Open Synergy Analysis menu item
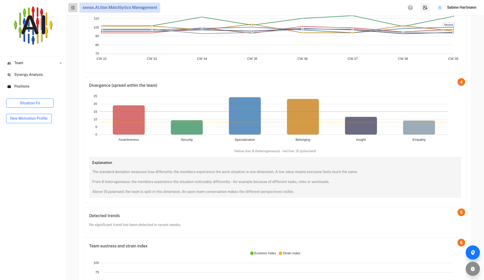Image resolution: width=484 pixels, height=280 pixels. click(33, 75)
